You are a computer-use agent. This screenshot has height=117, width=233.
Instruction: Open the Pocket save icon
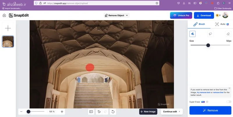tap(179, 3)
